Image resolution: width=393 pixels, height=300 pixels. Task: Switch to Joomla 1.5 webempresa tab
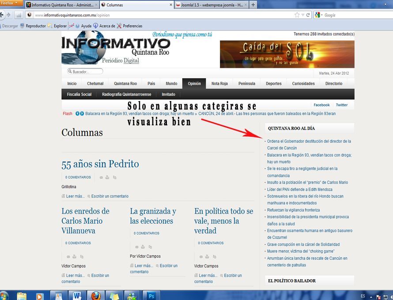211,5
